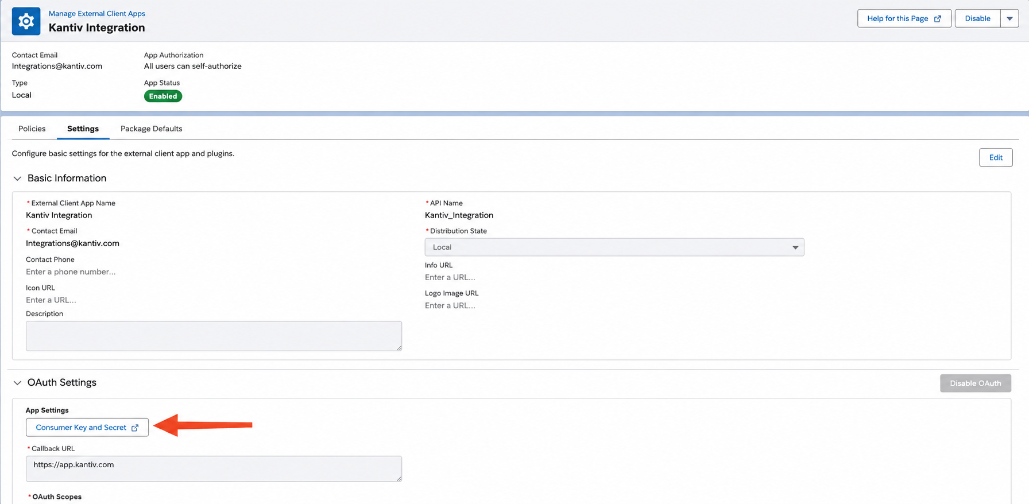The image size is (1029, 504).
Task: Click the Kantiv_Integration API name value
Action: (459, 215)
